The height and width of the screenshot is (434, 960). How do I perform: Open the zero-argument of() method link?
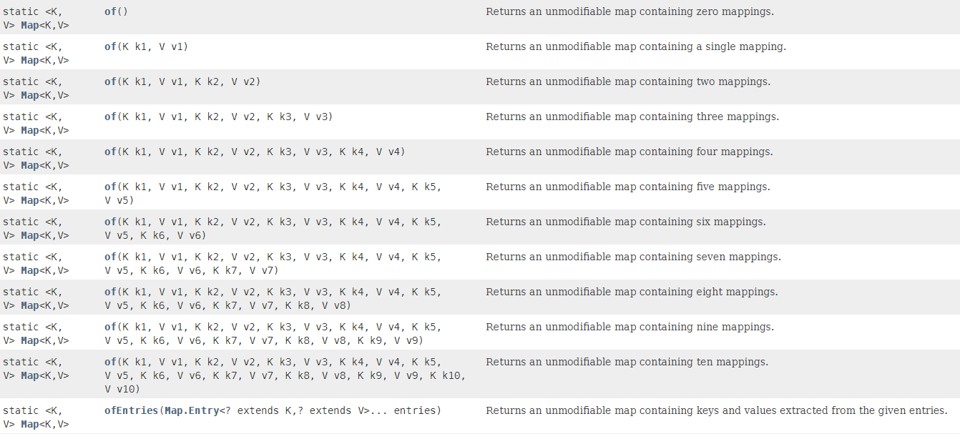[110, 12]
